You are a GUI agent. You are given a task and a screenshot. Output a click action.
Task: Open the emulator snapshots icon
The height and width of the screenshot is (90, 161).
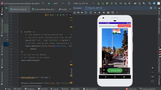(113, 12)
